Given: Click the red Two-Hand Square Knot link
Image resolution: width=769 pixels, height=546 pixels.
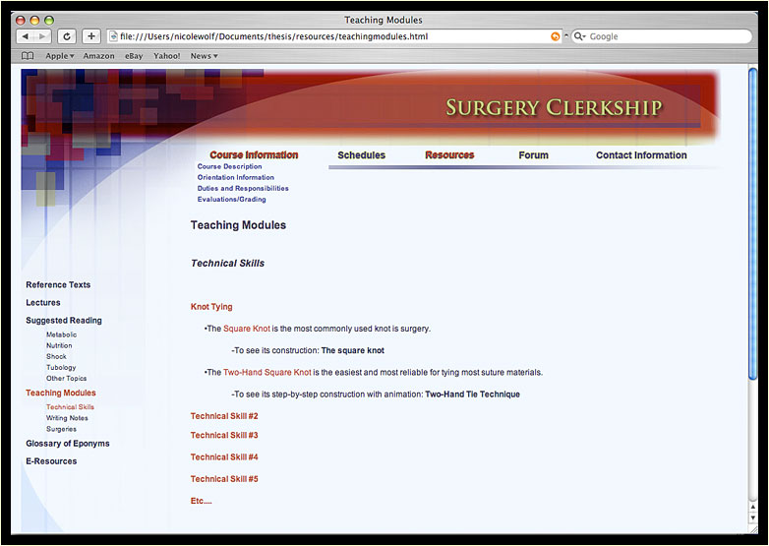Looking at the screenshot, I should click(x=267, y=372).
